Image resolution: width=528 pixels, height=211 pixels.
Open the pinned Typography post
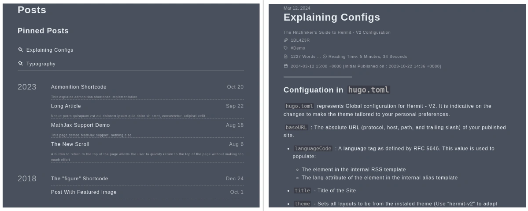(41, 64)
